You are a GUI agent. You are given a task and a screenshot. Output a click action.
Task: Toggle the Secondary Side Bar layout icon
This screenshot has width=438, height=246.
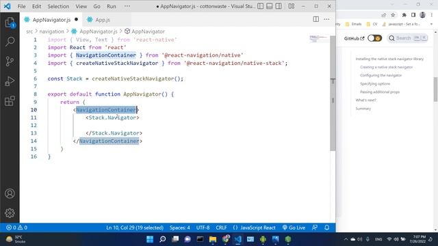point(279,6)
